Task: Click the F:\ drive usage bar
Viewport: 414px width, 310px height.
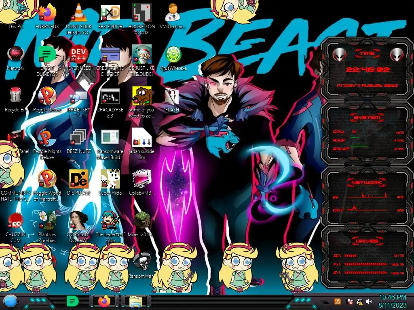Action: tap(366, 264)
